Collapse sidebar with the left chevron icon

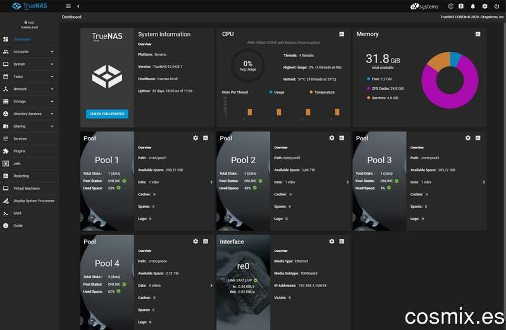[x=78, y=6]
